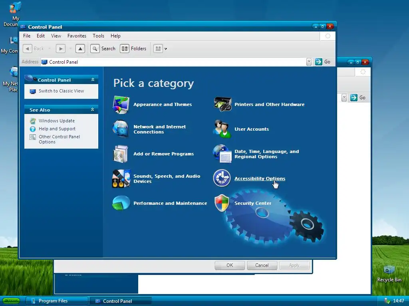Image resolution: width=409 pixels, height=306 pixels.
Task: Click the Accessibility Options link text
Action: (260, 178)
